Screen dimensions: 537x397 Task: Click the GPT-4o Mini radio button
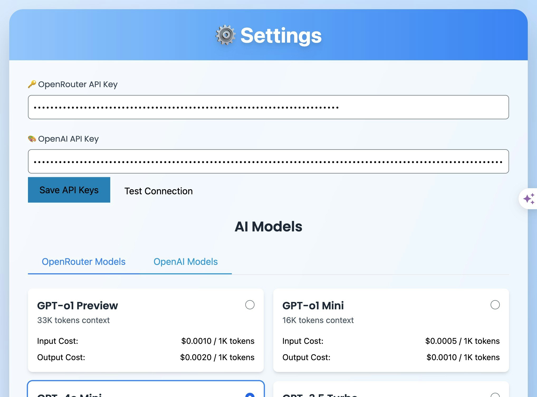point(250,395)
